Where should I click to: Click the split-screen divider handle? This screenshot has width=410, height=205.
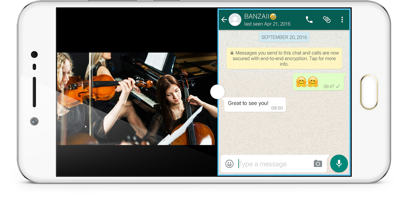[x=218, y=92]
